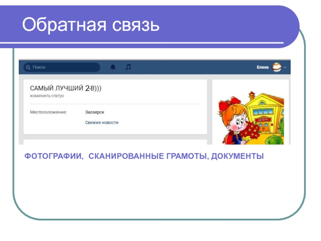This screenshot has height=241, width=321.
Task: Open the Свежие новости link
Action: [102, 123]
